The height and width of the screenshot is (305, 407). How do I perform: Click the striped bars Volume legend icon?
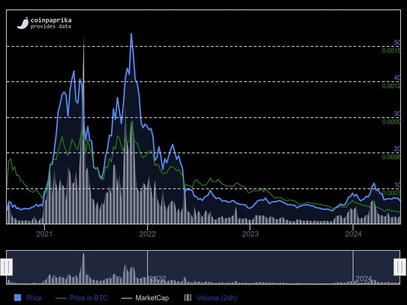[188, 298]
